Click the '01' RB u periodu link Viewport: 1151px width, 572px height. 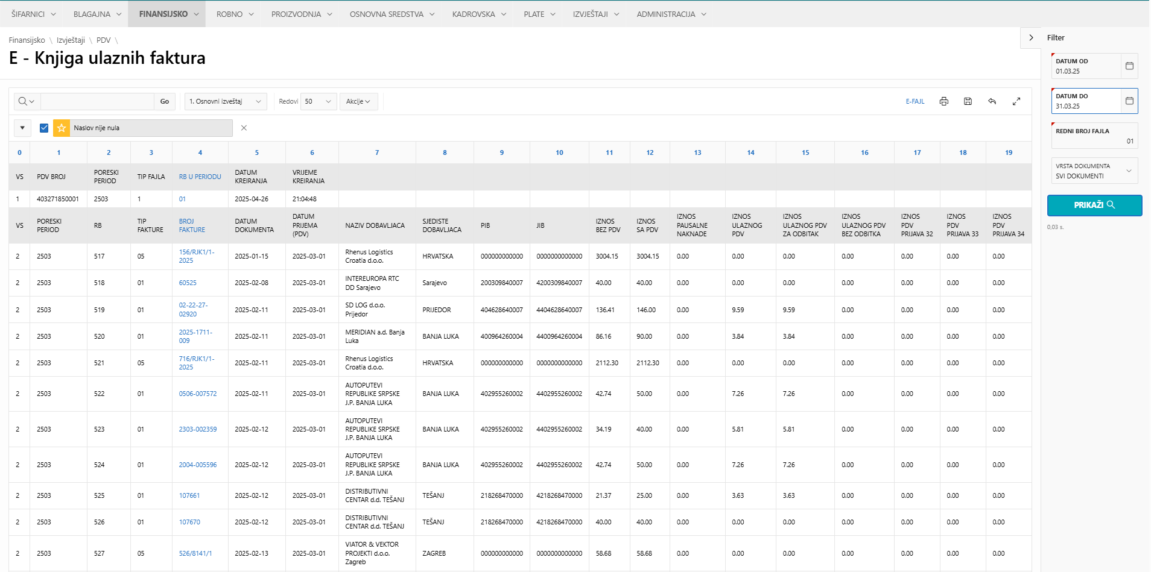182,199
